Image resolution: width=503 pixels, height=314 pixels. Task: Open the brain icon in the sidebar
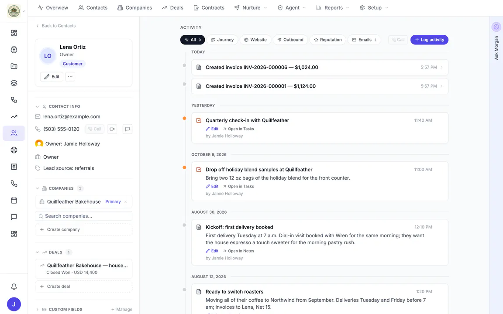tap(14, 49)
